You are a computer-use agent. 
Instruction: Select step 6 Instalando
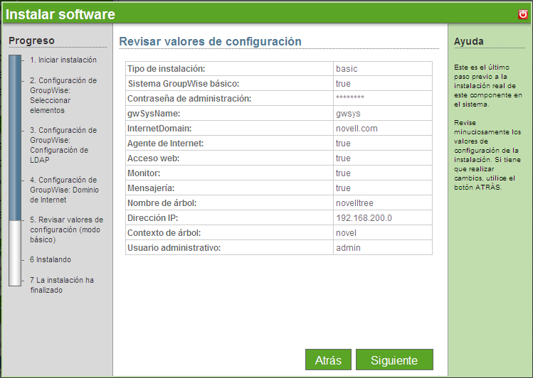51,259
